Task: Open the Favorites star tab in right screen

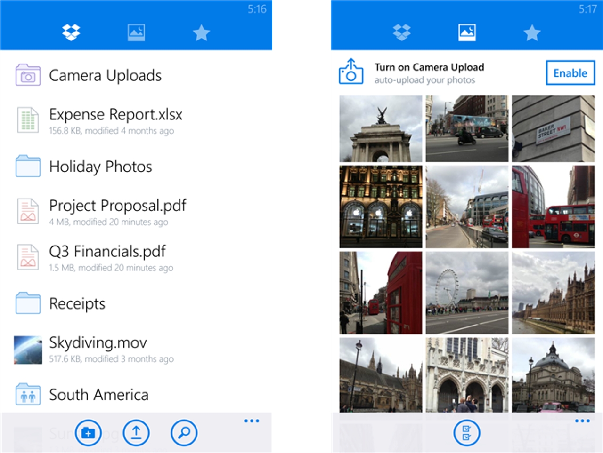Action: click(532, 33)
